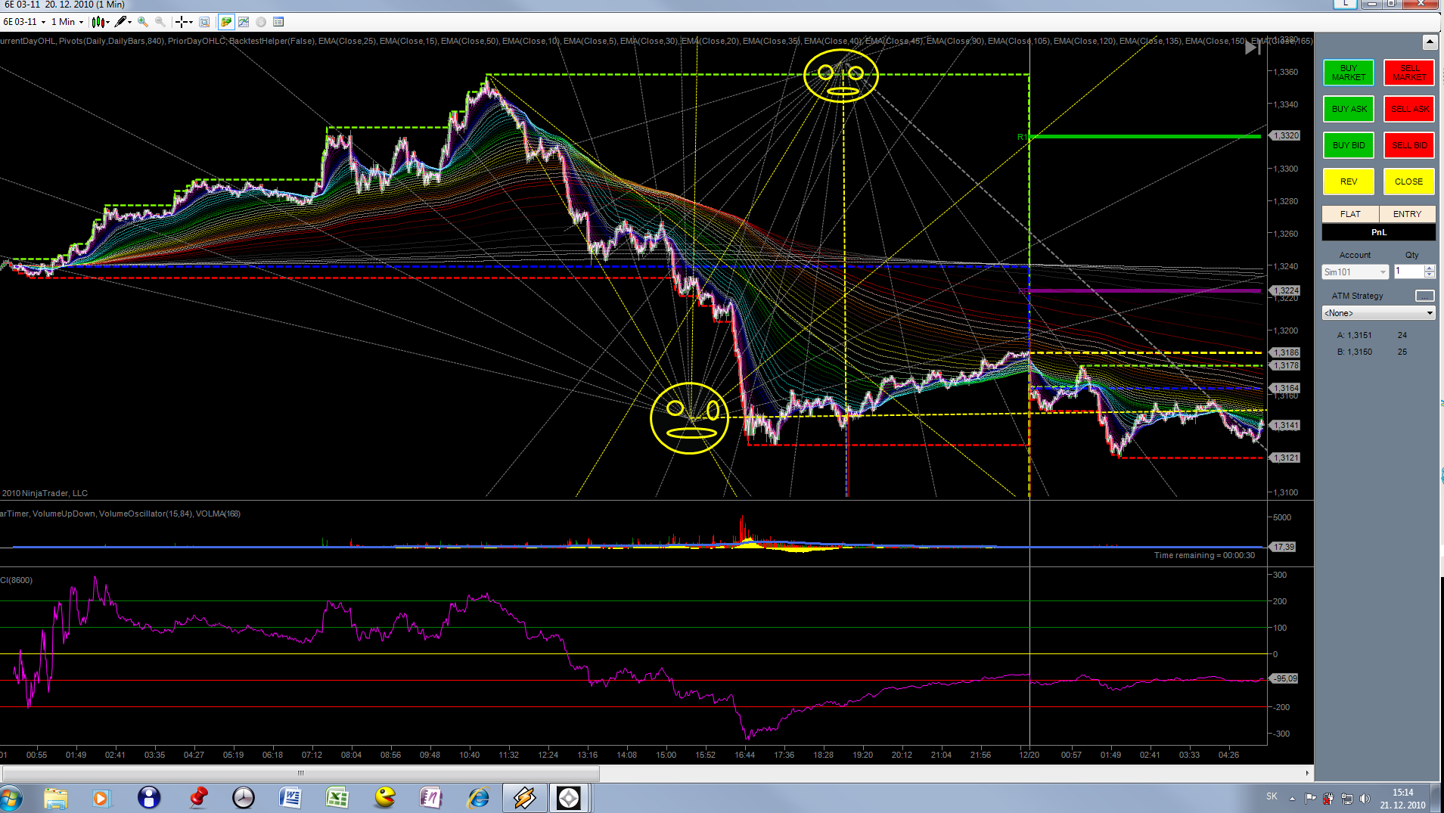1444x813 pixels.
Task: Click the SELL ASK button
Action: [x=1409, y=109]
